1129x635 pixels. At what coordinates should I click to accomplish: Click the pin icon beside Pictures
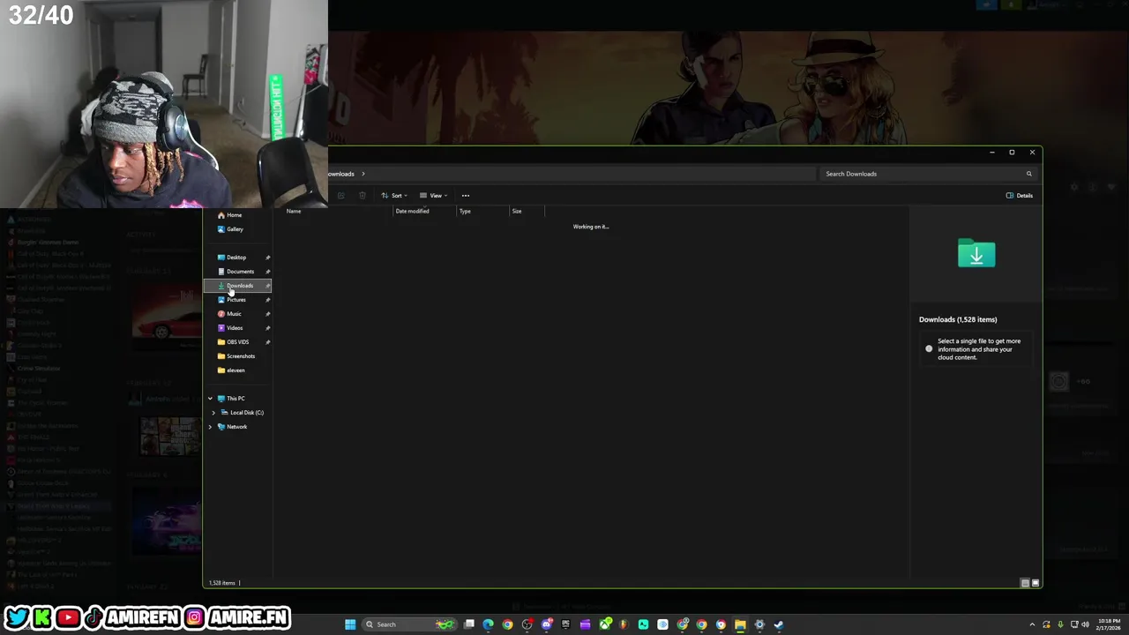tap(267, 300)
